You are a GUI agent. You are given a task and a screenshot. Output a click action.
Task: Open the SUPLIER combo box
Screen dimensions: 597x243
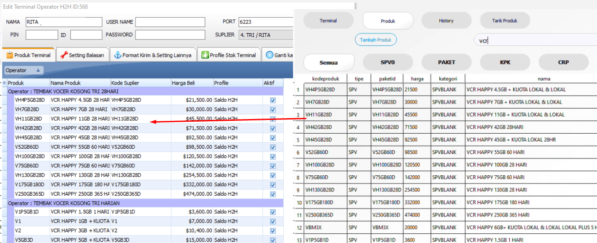pos(266,35)
